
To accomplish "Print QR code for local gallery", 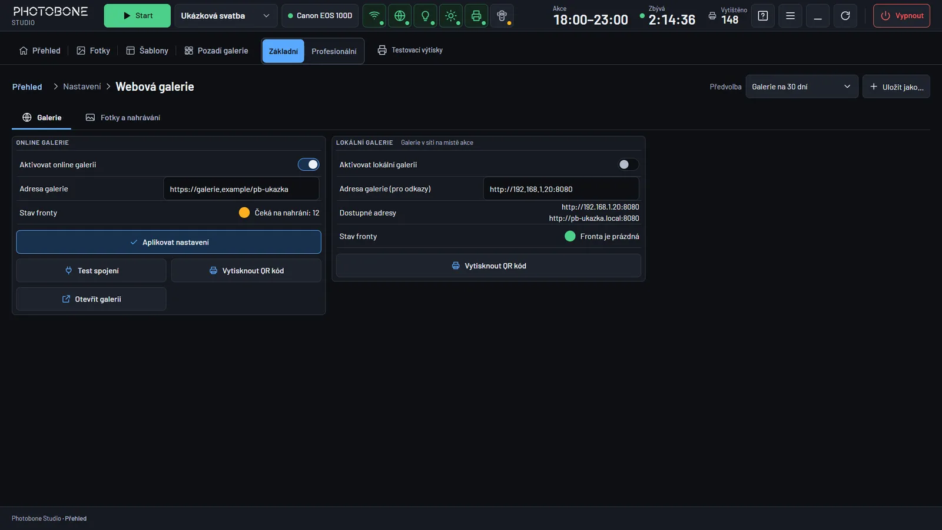I will point(489,266).
